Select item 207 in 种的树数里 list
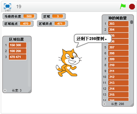This screenshot has height=114, width=137. [x=118, y=47]
